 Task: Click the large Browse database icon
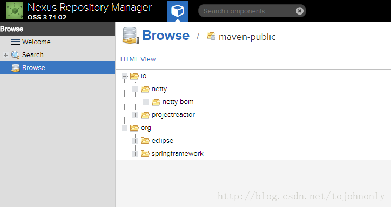tap(130, 36)
